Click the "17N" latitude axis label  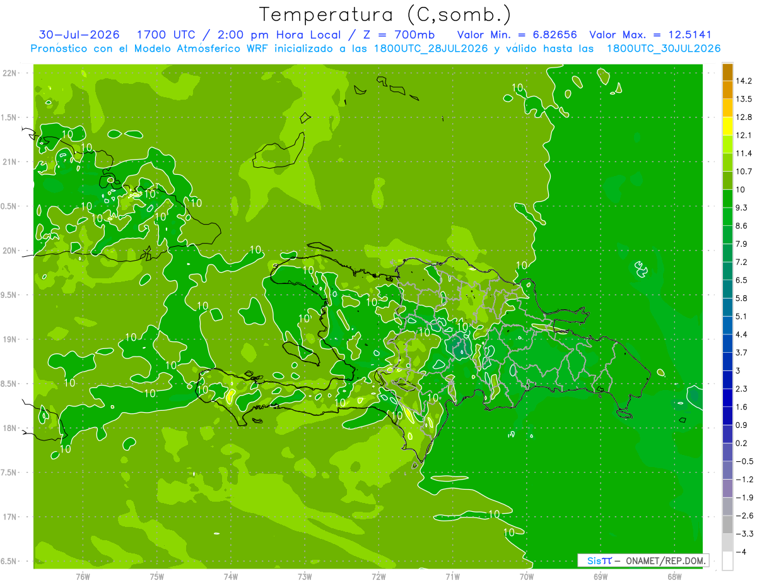[x=9, y=517]
